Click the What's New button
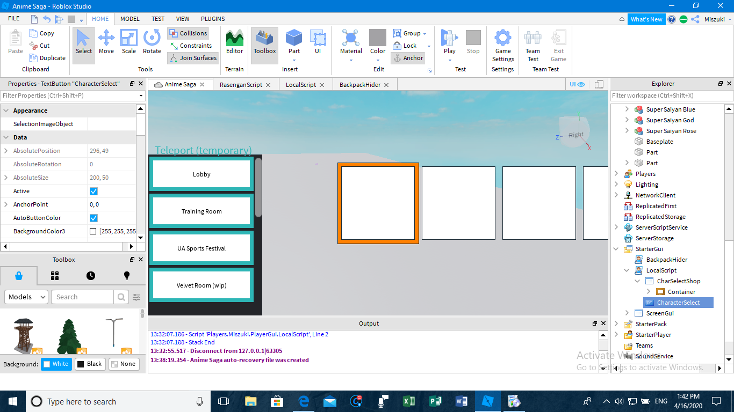Screen dimensions: 734x412 tap(646, 19)
